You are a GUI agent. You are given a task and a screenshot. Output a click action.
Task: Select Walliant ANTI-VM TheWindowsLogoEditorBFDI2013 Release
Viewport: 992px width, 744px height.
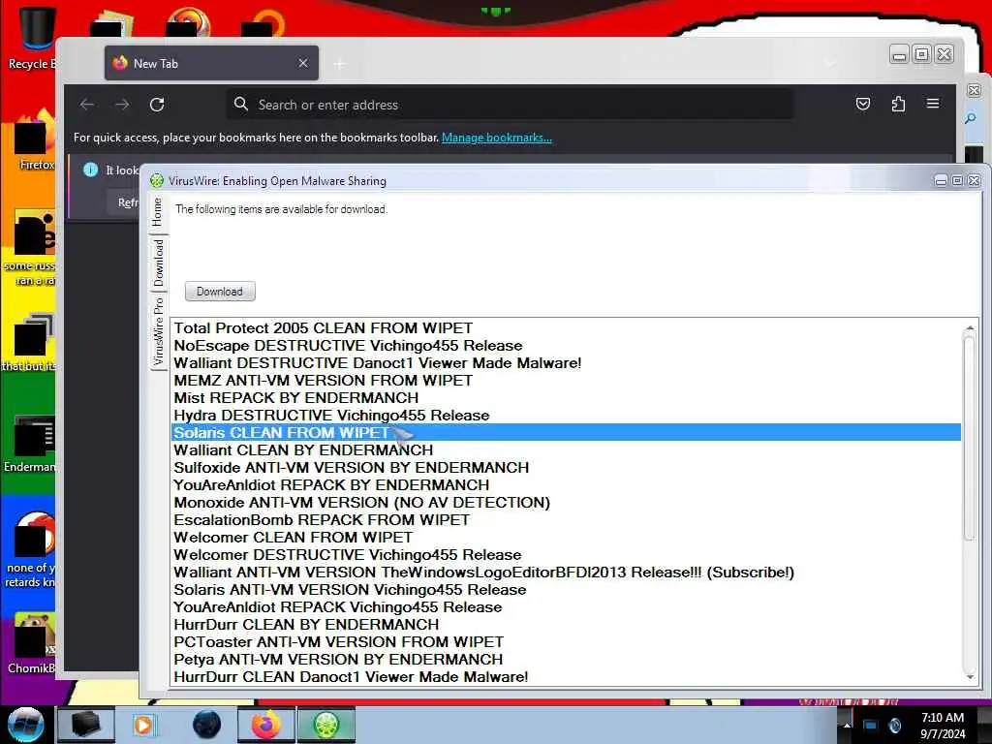pyautogui.click(x=566, y=572)
